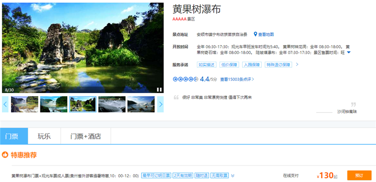Viewport: 376px width, 182px height.
Task: Click the 无需取票 tag
Action: click(219, 175)
